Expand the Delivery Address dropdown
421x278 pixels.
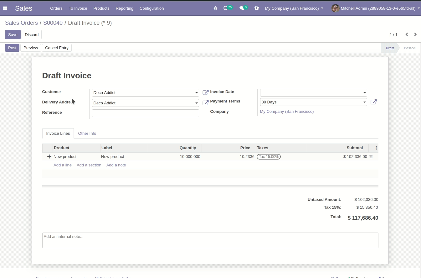(x=197, y=103)
